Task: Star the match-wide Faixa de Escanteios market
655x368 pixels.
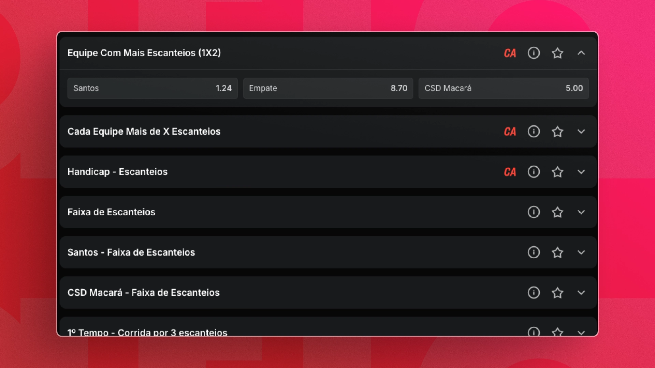Action: coord(557,212)
